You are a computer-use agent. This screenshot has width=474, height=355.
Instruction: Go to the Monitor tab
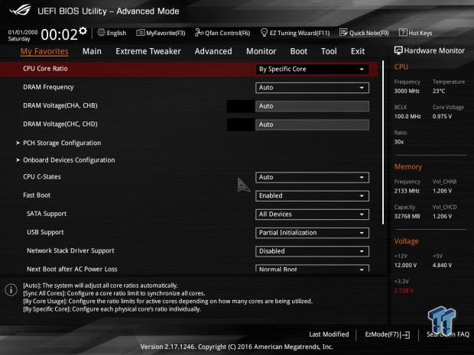pos(261,51)
